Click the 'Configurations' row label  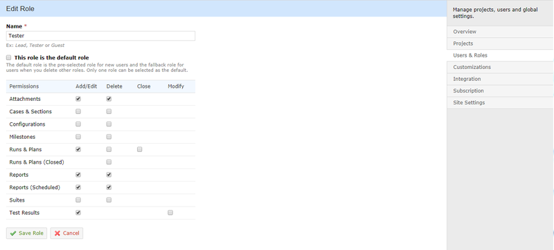(27, 124)
